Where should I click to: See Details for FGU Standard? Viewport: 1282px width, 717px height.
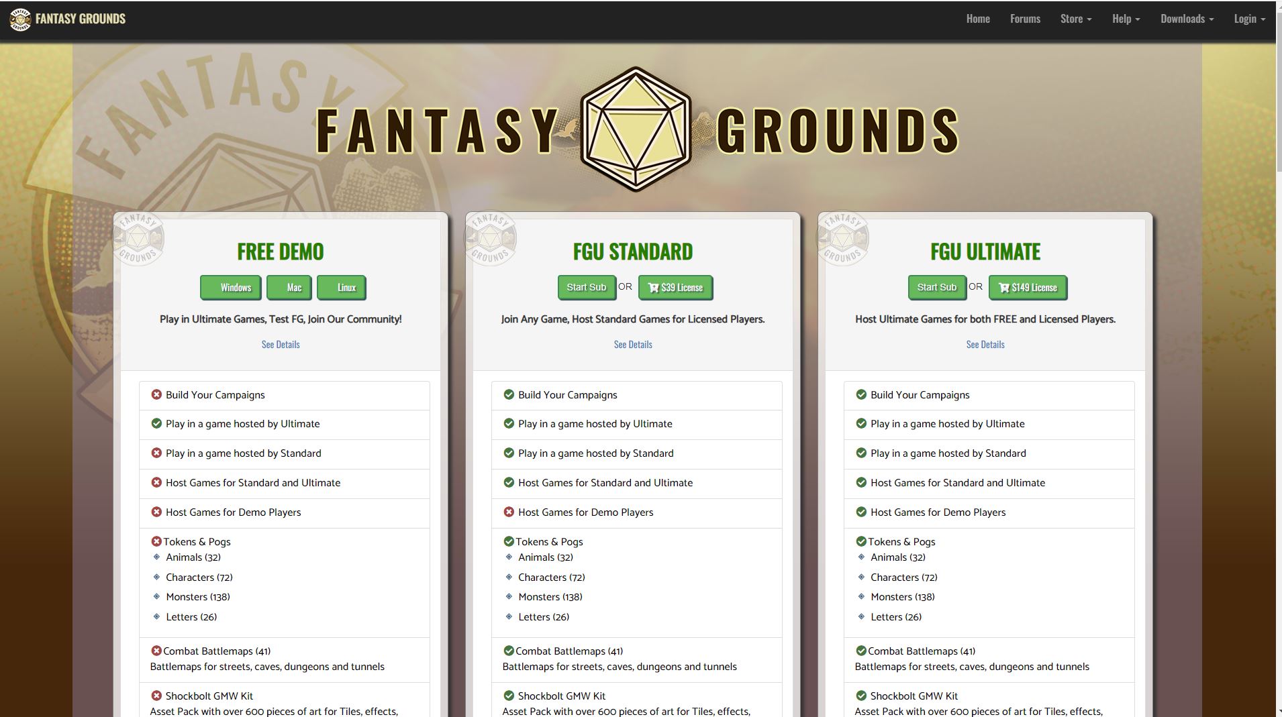coord(633,344)
